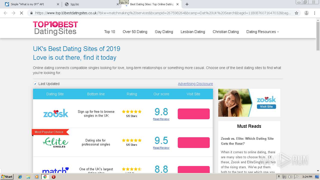
Task: Click the Advertising Disclosure link
Action: pyautogui.click(x=195, y=84)
